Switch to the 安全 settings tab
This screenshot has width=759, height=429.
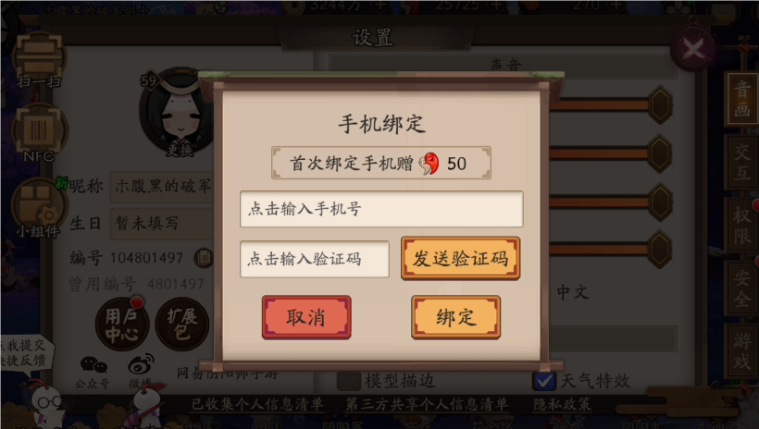741,288
